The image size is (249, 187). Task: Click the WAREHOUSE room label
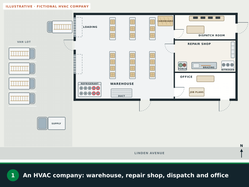pos(122,84)
